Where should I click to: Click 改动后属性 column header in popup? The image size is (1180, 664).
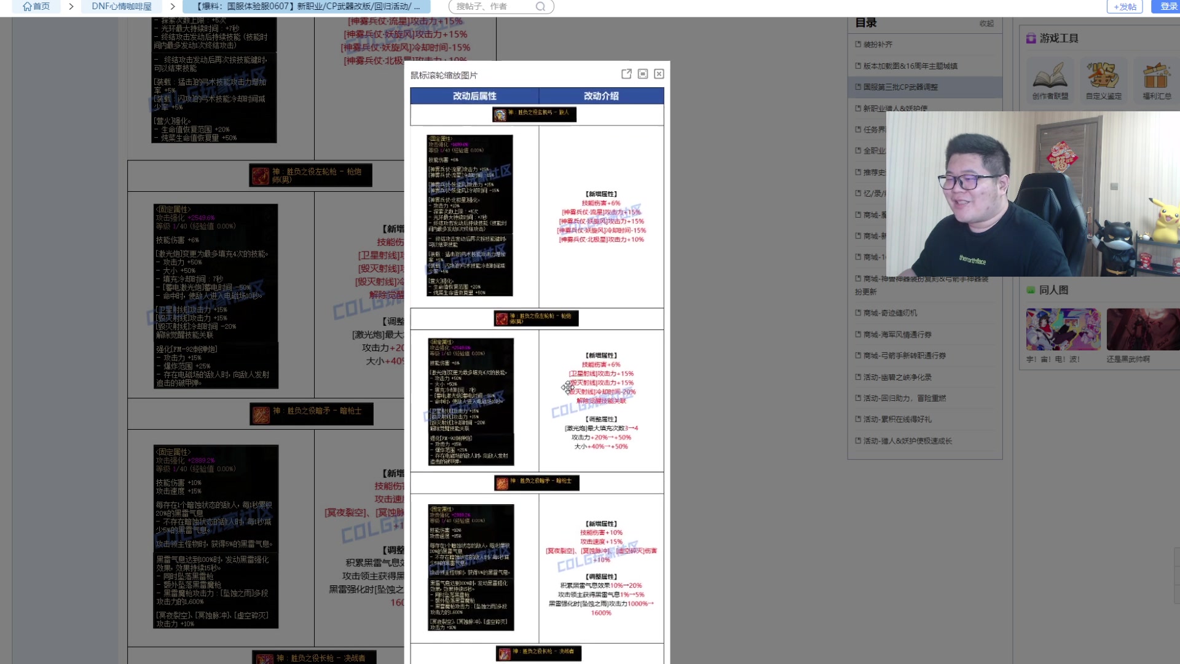474,96
